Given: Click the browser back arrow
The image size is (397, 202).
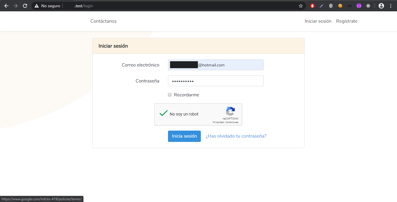Looking at the screenshot, I should coord(6,6).
